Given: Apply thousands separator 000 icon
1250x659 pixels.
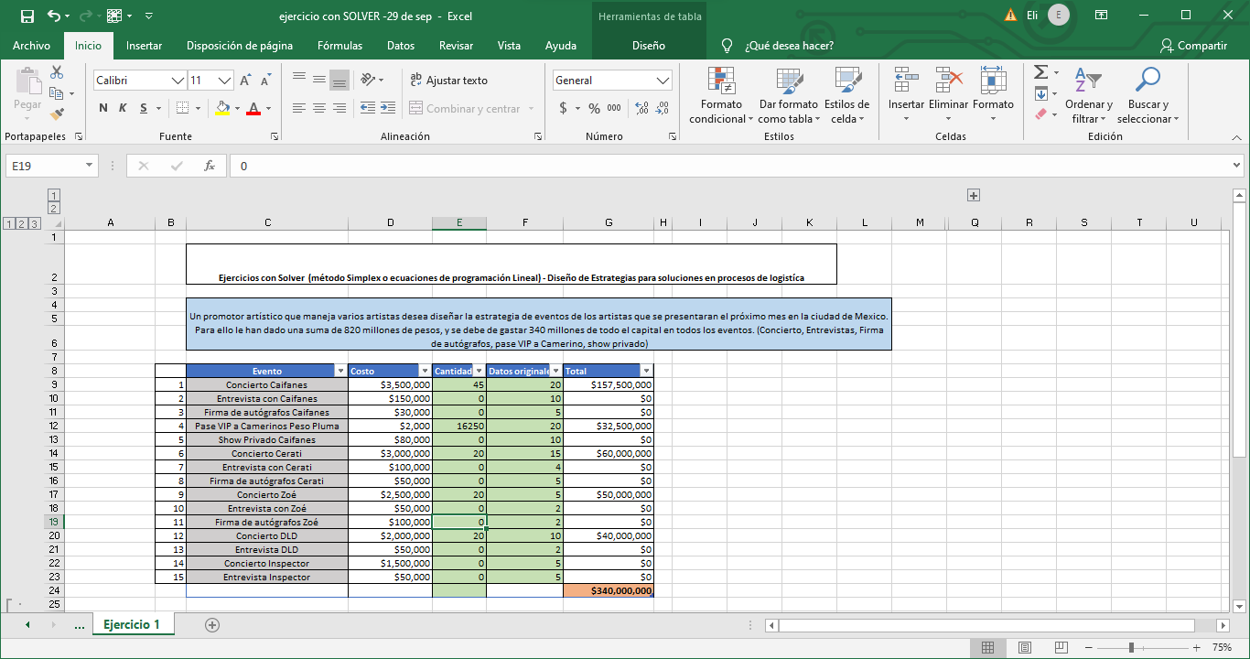Looking at the screenshot, I should [x=614, y=108].
